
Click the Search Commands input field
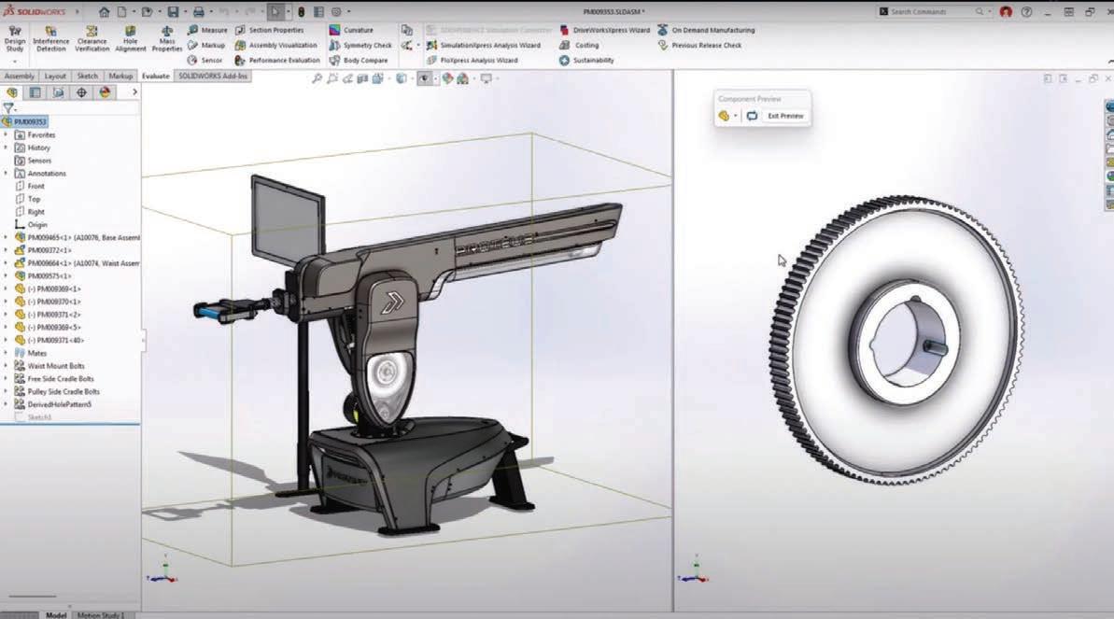(931, 11)
